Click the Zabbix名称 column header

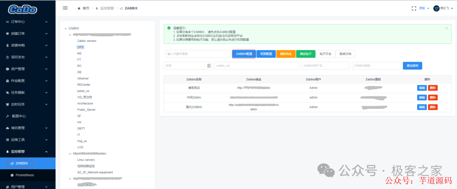(x=194, y=79)
